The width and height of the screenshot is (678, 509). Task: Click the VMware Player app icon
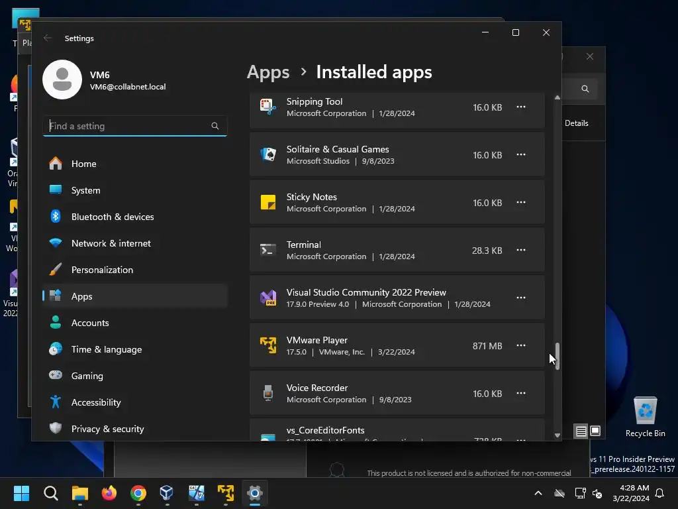click(x=268, y=345)
